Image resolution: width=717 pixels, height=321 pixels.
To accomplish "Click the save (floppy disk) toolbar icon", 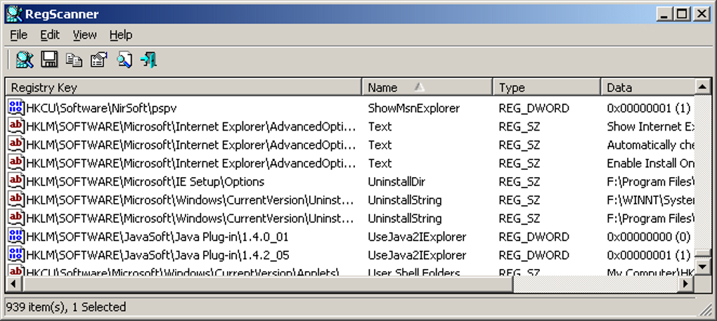I will pyautogui.click(x=49, y=60).
